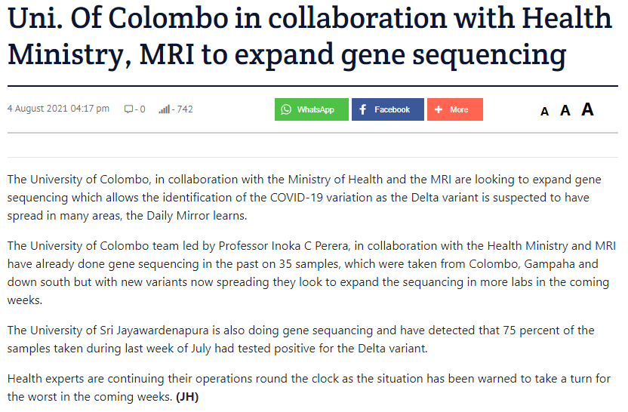Click the comment count 0
This screenshot has height=412, width=628.
[142, 109]
